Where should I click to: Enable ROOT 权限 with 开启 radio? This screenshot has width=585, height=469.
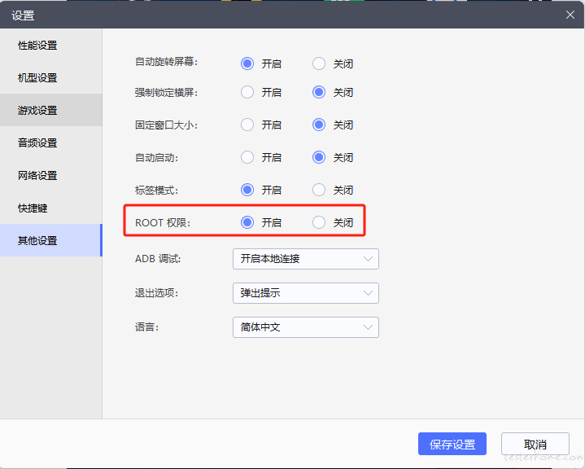247,222
